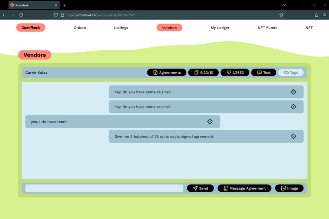The height and width of the screenshot is (219, 329).
Task: Bookmark this page with the star icon
Action: (x=281, y=15)
